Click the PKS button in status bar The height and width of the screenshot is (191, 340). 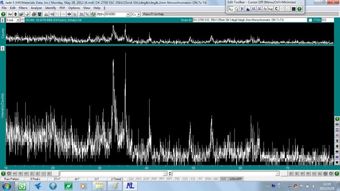pos(139,179)
